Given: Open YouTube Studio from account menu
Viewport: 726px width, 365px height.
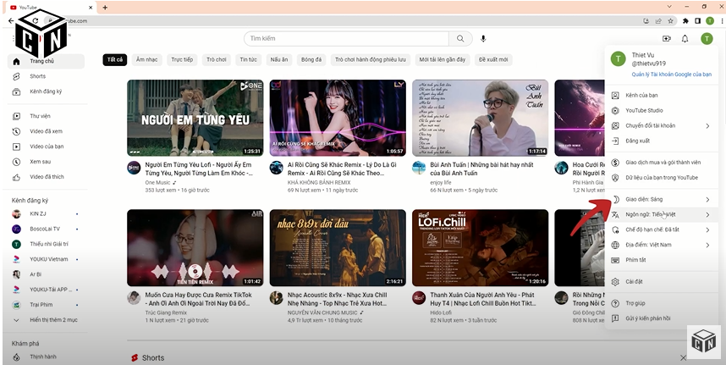Looking at the screenshot, I should (644, 110).
